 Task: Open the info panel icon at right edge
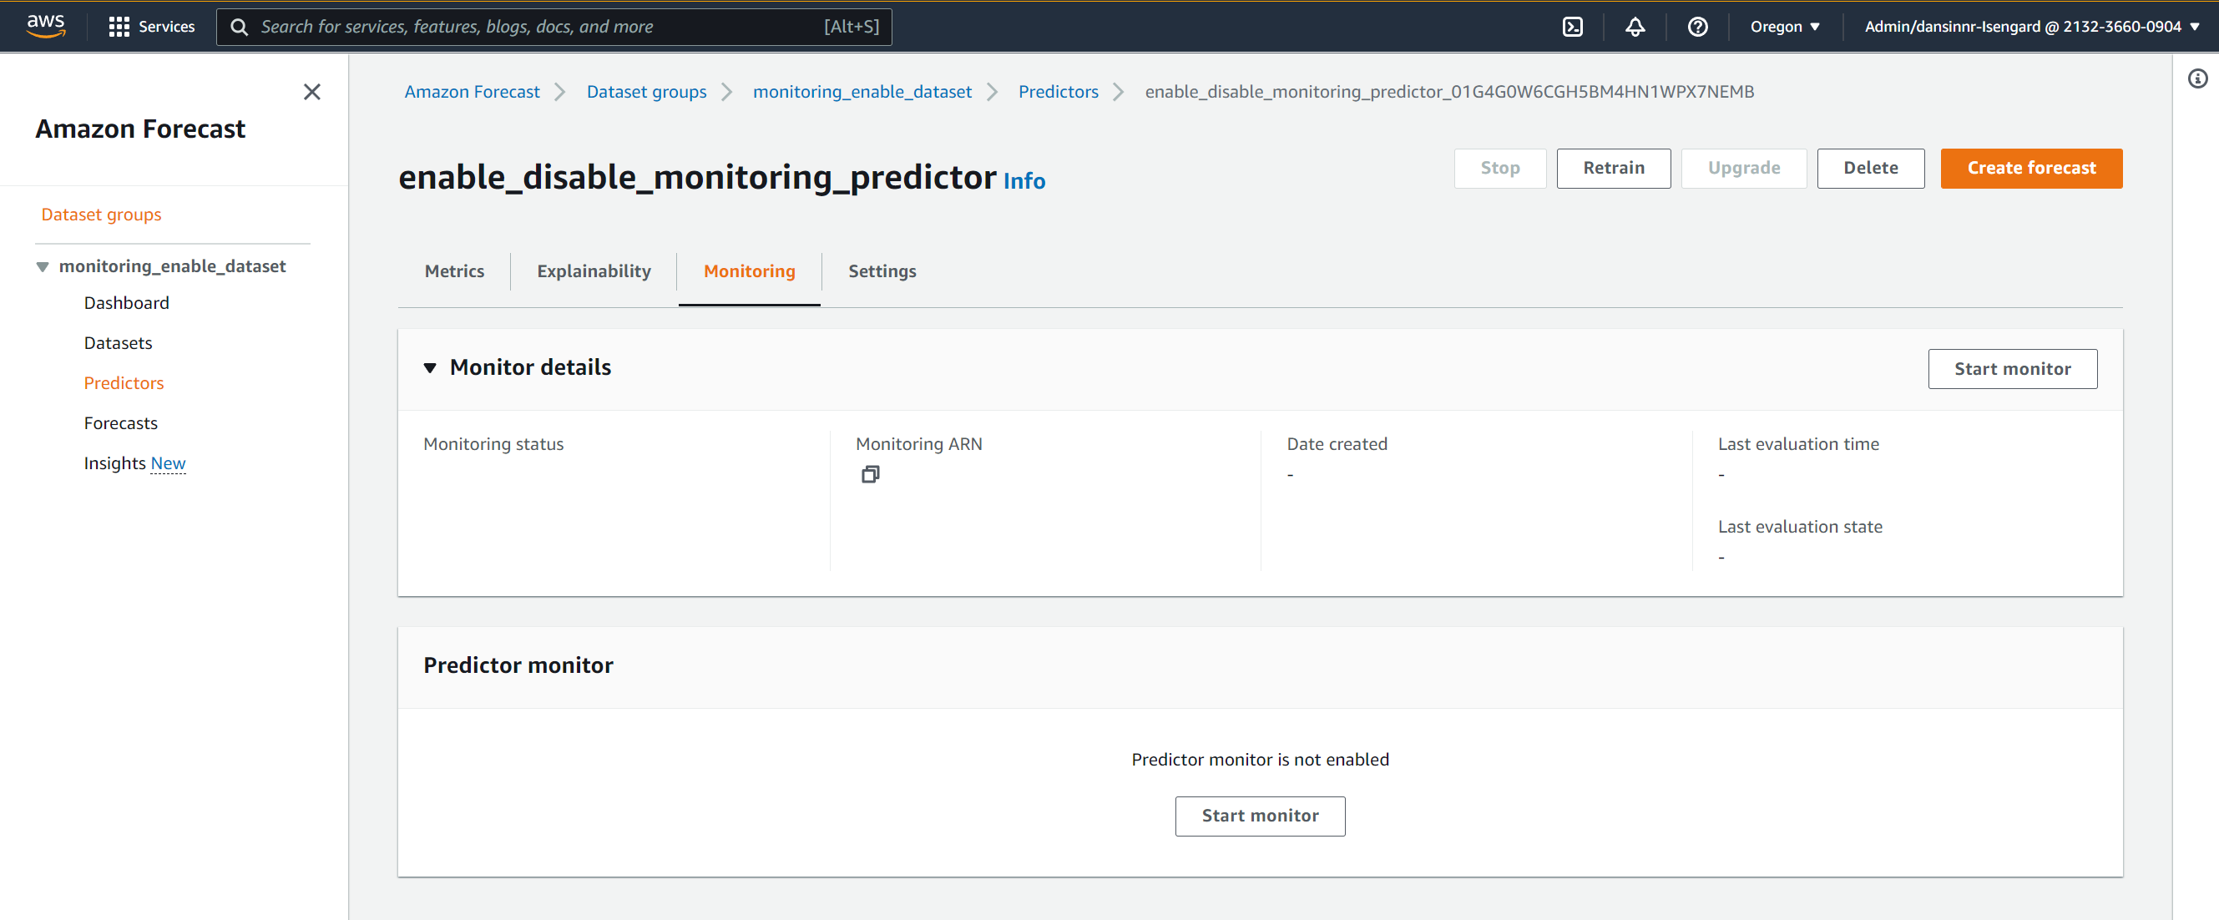tap(2197, 79)
